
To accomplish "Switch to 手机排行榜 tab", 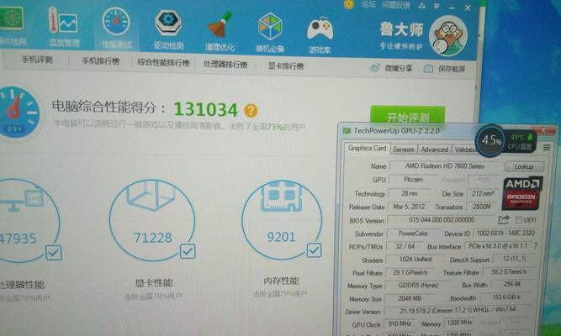I will (101, 61).
